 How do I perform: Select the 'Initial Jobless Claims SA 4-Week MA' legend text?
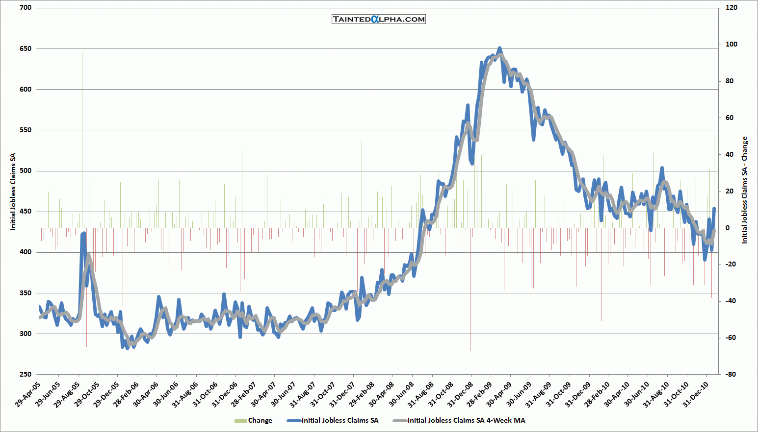click(466, 421)
